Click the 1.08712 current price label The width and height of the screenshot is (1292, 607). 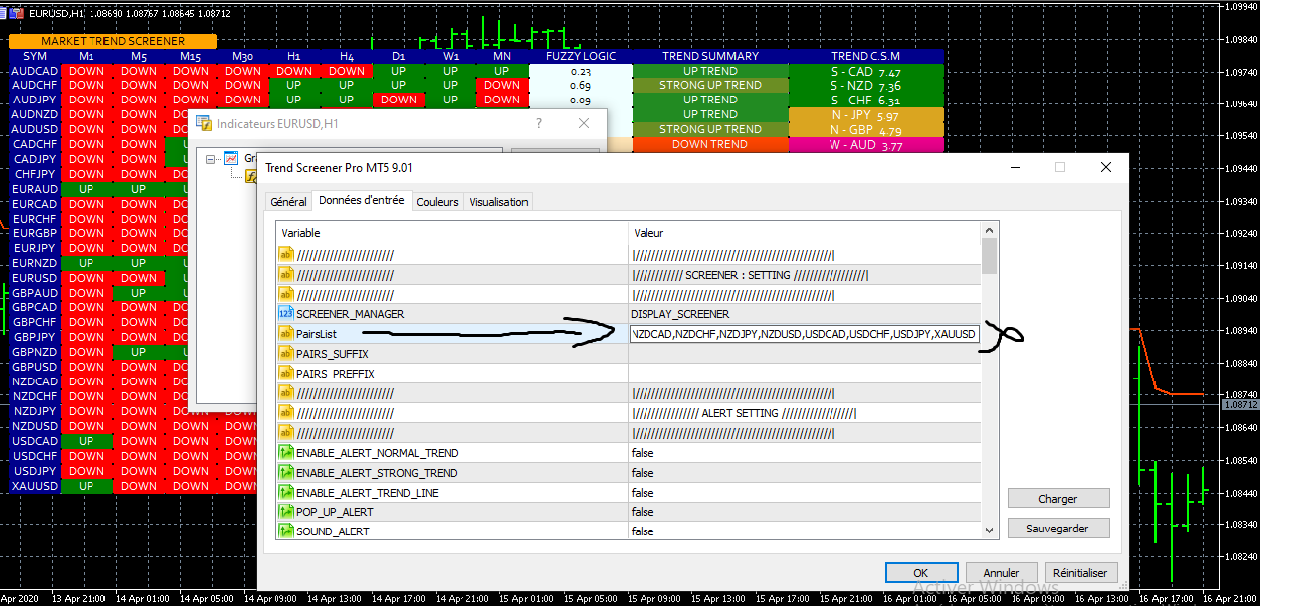pyautogui.click(x=1240, y=404)
